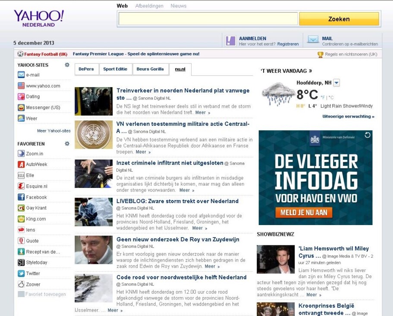The height and width of the screenshot is (316, 393).
Task: Click the AutoWeek favorite icon
Action: [x=21, y=165]
